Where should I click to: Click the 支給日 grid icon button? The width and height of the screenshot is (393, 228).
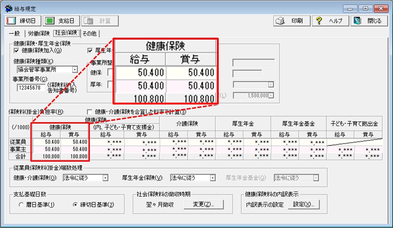pos(51,21)
